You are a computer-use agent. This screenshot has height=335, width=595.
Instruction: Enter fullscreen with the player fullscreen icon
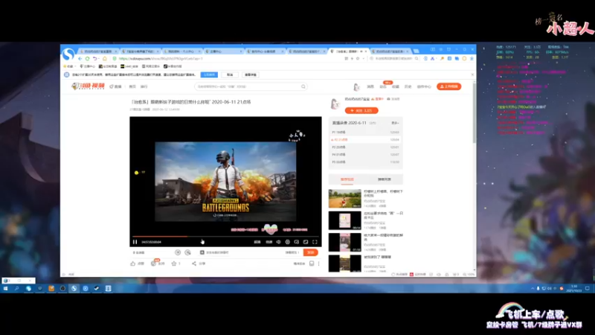[x=315, y=241]
